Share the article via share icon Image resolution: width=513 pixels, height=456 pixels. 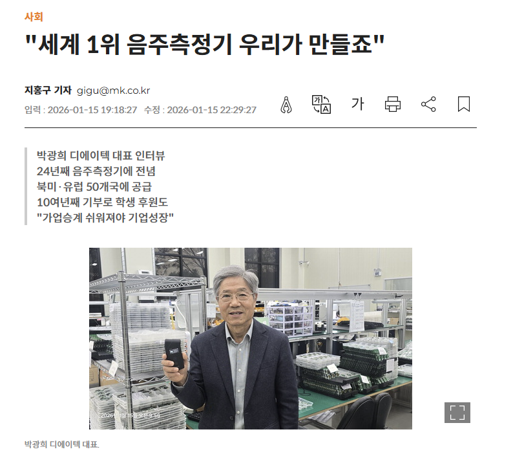pos(428,104)
